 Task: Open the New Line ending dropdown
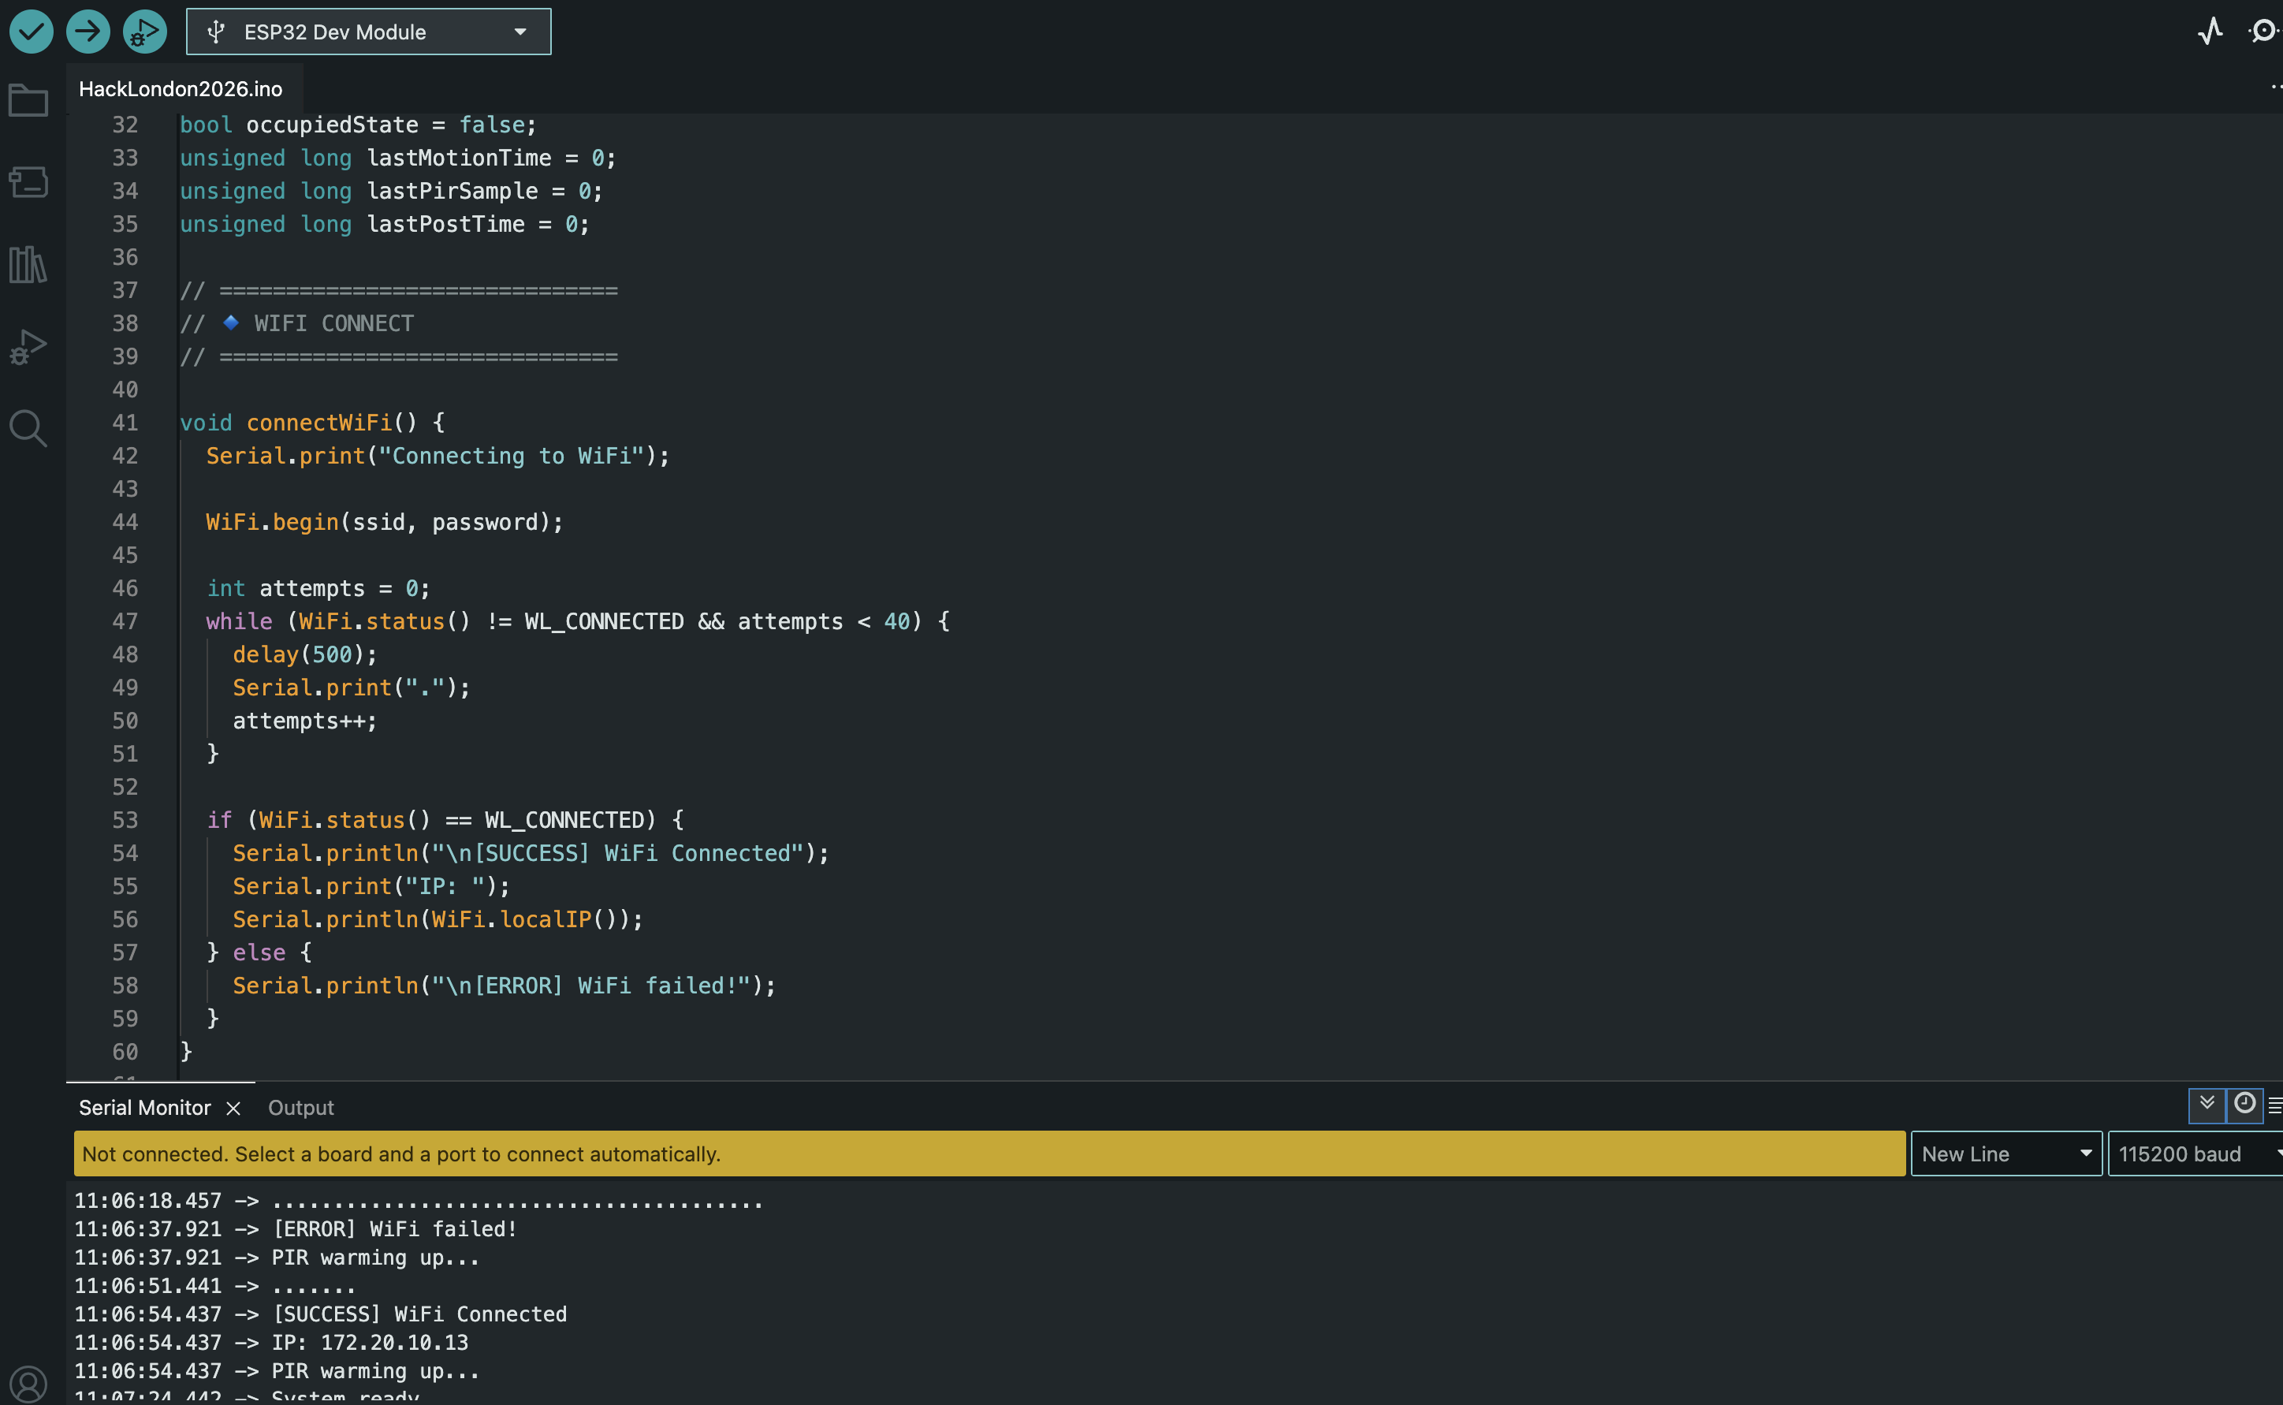(2006, 1153)
